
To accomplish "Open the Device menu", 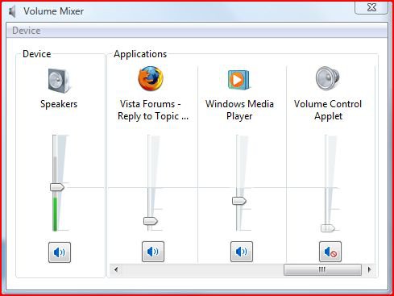I will 27,31.
